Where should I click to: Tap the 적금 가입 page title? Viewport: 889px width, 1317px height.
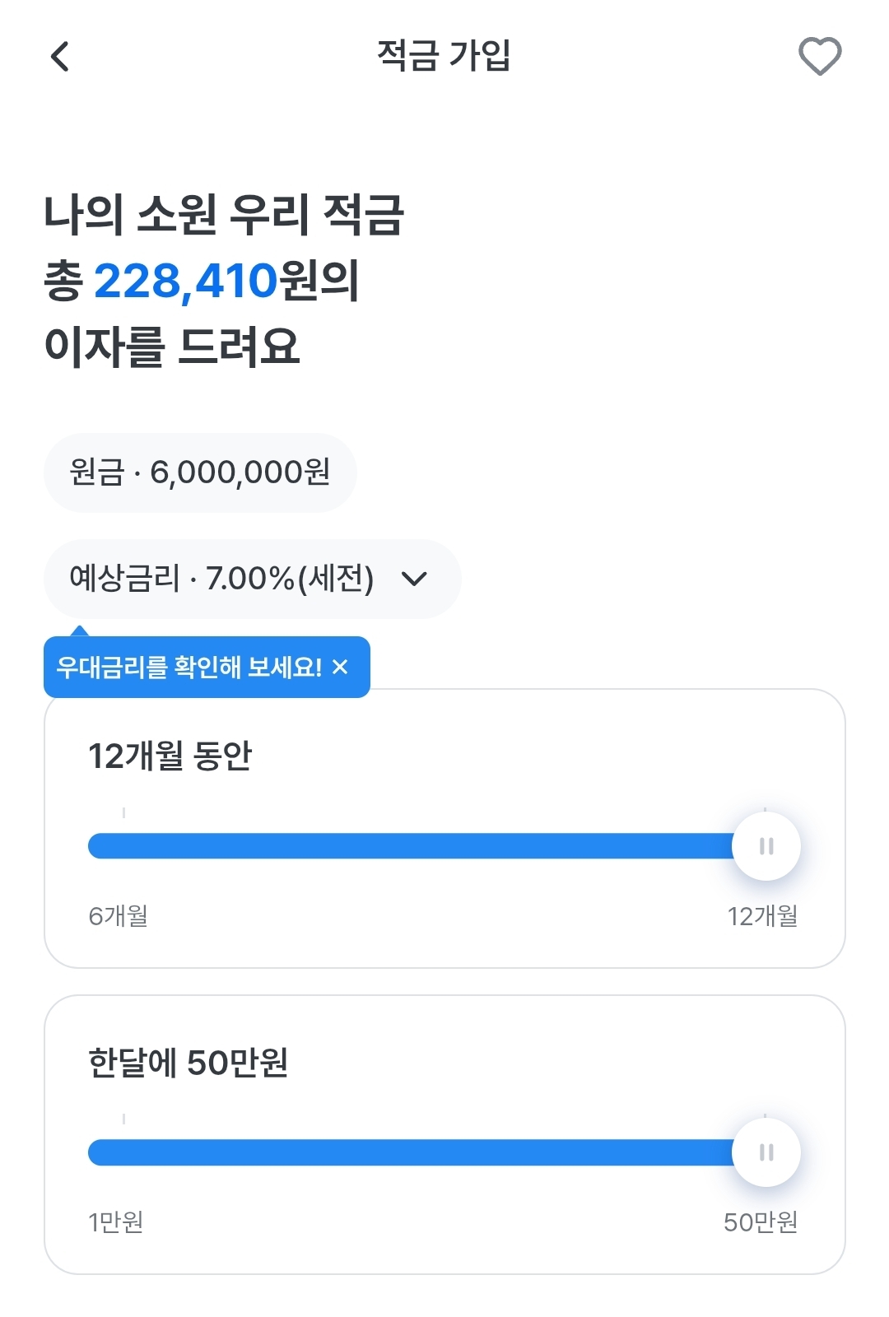click(x=444, y=56)
